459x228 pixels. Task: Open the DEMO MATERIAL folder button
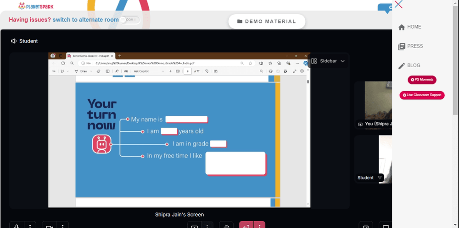point(267,22)
